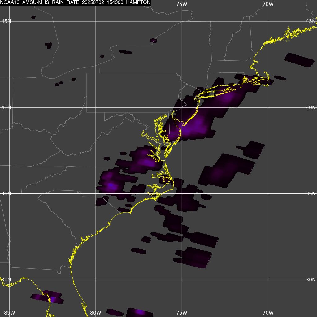Image resolution: width=317 pixels, height=317 pixels.
Task: Click the 80W label along bottom edge
Action: click(x=96, y=313)
